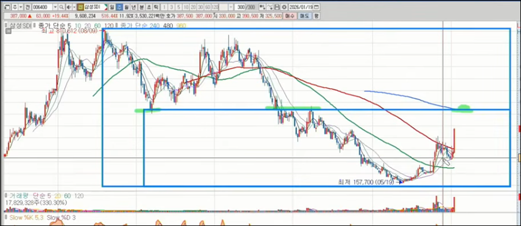The height and width of the screenshot is (226, 521).
Task: Click the change rate +19.44% value
Action: [60, 16]
